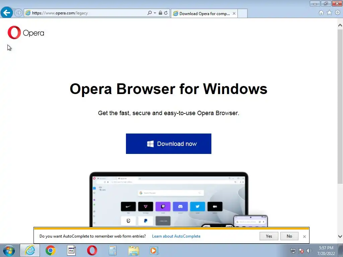Image resolution: width=343 pixels, height=257 pixels.
Task: Click the network tray icon
Action: click(293, 251)
